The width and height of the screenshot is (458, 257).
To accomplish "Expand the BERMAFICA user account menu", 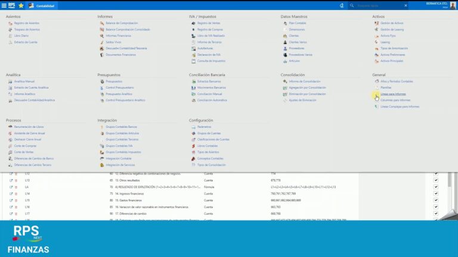I will (438, 5).
